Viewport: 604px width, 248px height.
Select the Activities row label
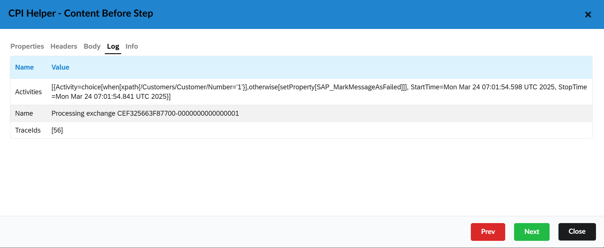(x=28, y=92)
